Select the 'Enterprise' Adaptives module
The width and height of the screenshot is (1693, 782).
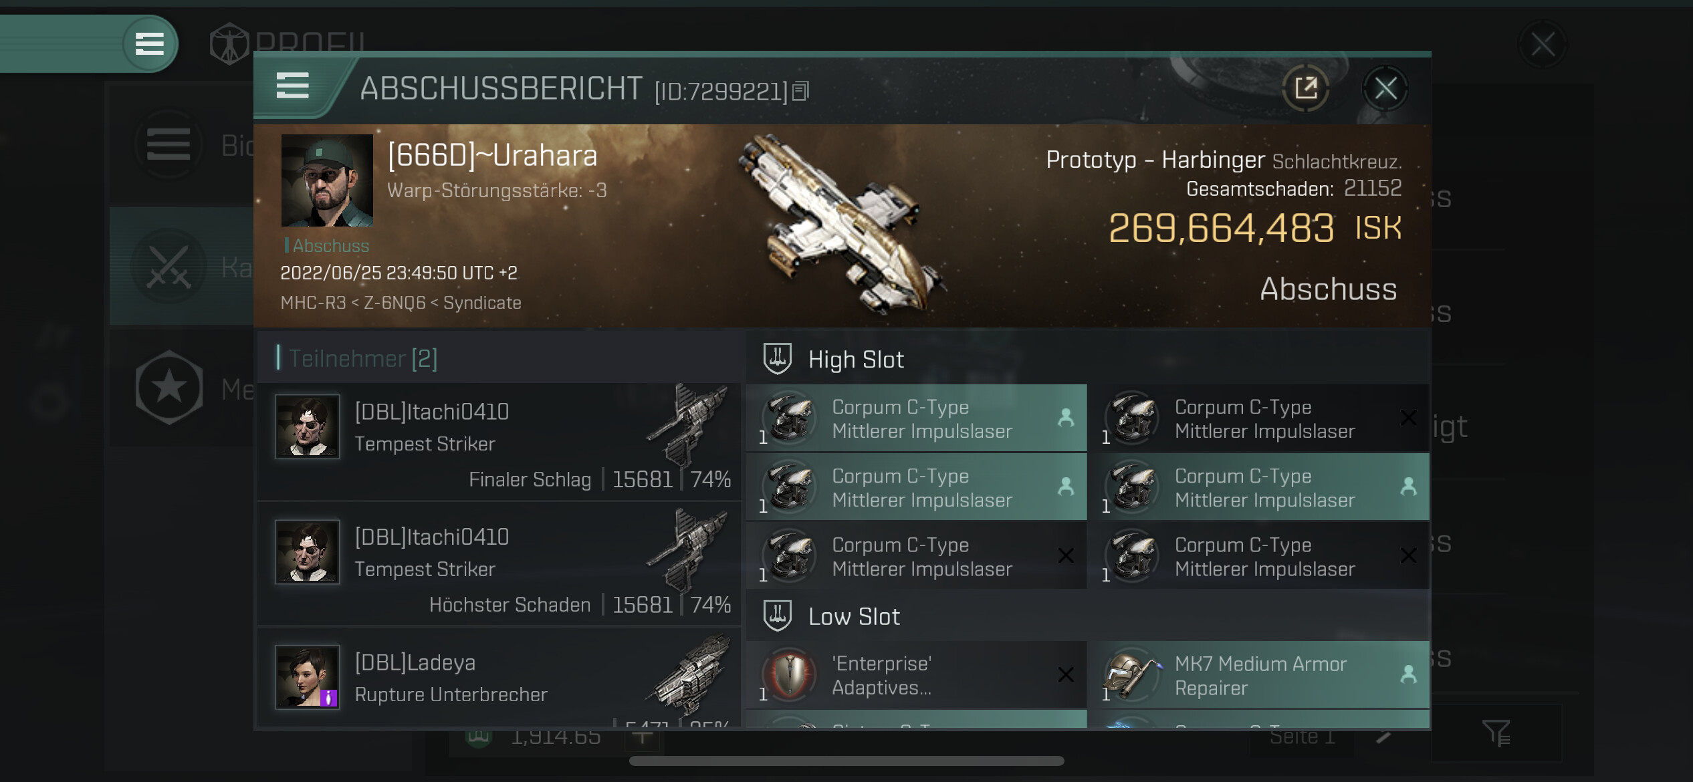coord(917,675)
